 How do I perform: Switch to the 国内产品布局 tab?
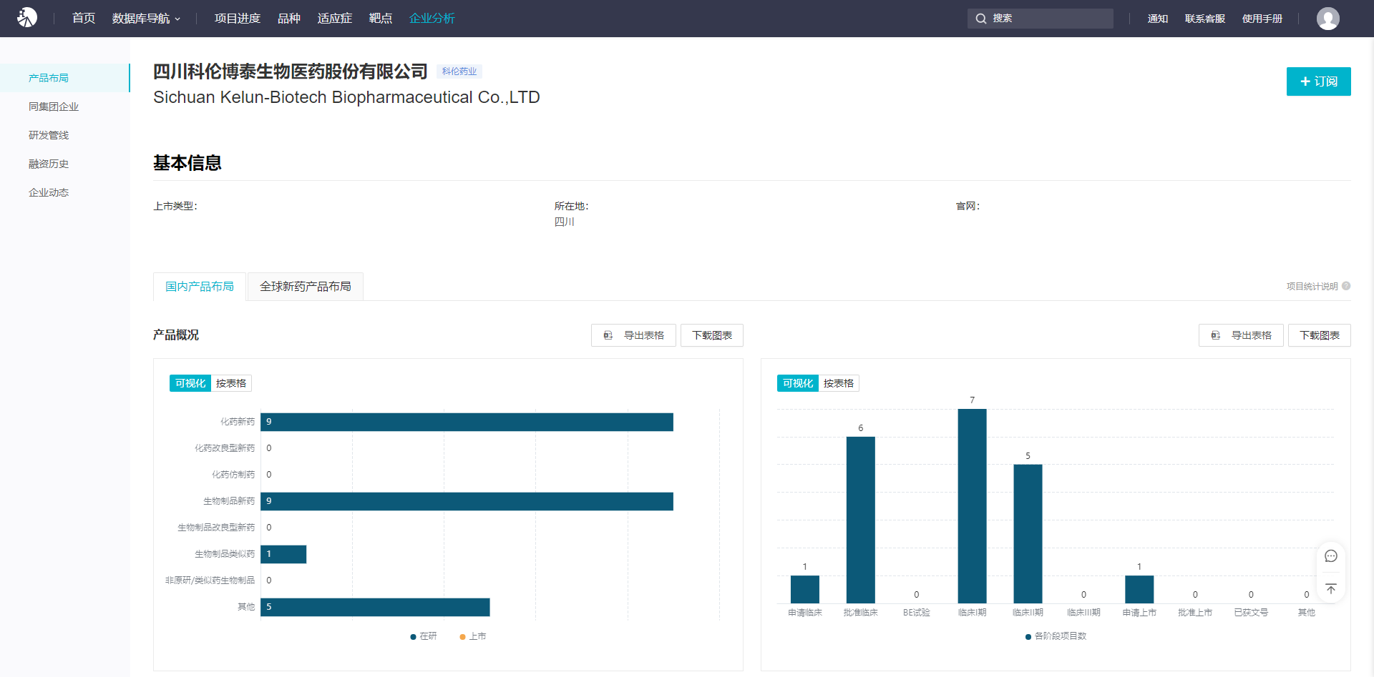pyautogui.click(x=200, y=287)
